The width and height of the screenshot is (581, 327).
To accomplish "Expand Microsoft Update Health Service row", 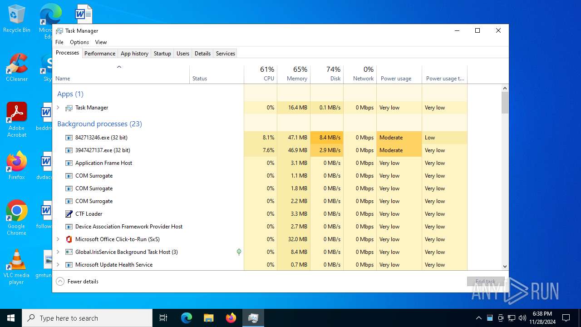I will point(58,265).
